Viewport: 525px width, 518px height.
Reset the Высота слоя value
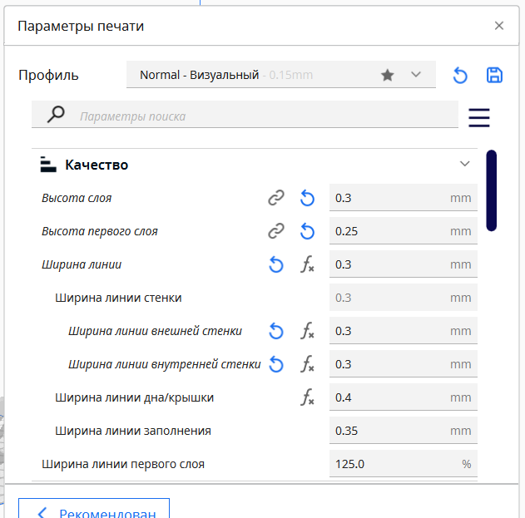click(307, 198)
